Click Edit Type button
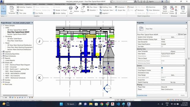The height and width of the screenshot is (107, 190). click(182, 34)
